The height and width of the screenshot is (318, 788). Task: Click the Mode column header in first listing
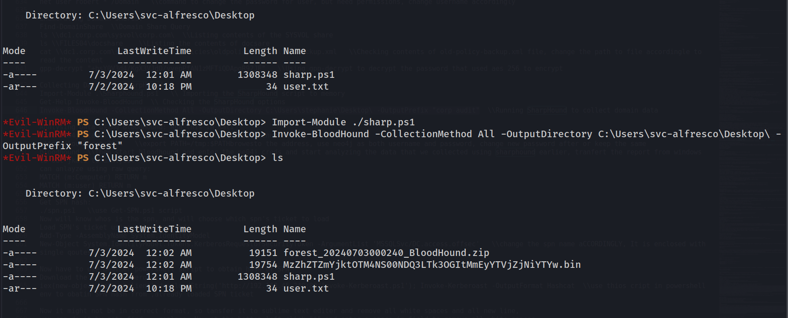tap(14, 51)
